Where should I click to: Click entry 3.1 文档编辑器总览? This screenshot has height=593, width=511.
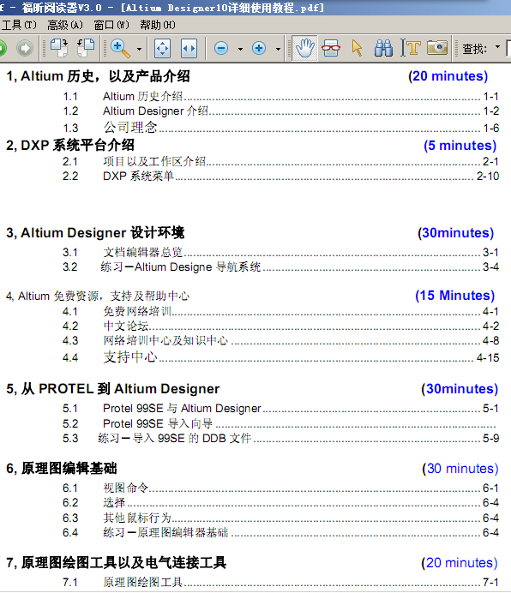click(x=280, y=252)
